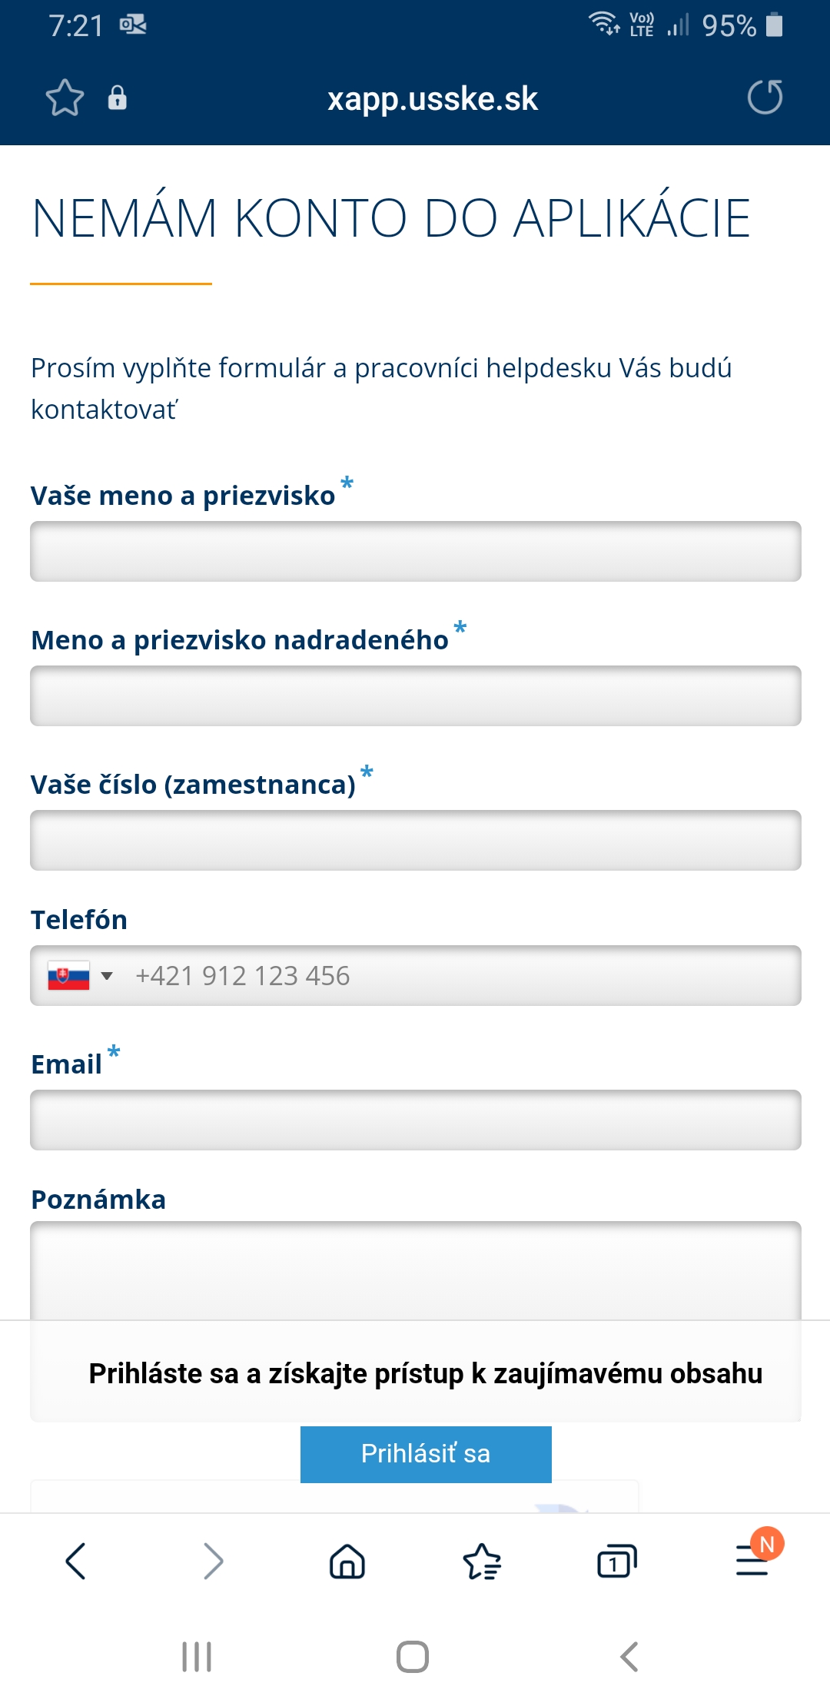Tap the xapp.usske.sk address bar
This screenshot has height=1706, width=830.
433,98
